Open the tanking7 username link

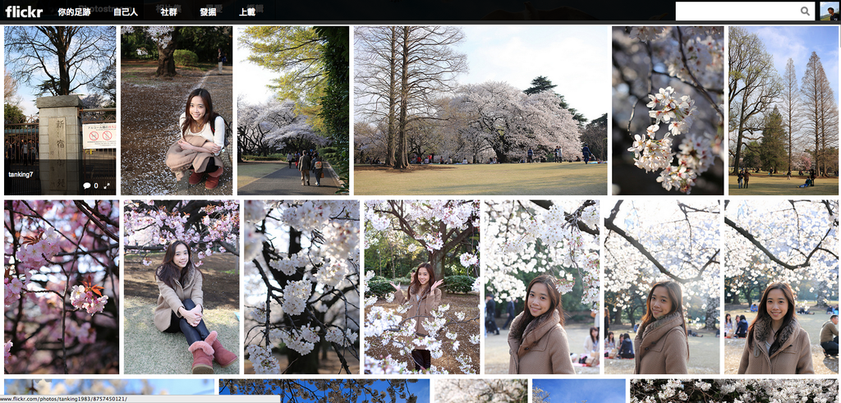[x=21, y=175]
